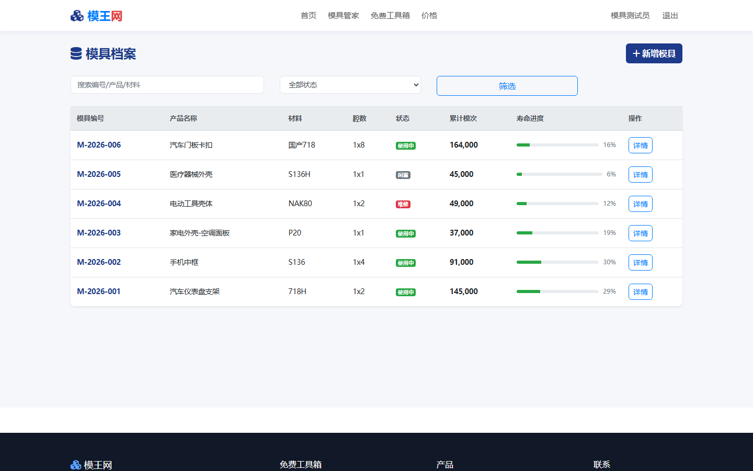Click the 闲置 status badge of M-2026-005
Image resolution: width=753 pixels, height=471 pixels.
(403, 175)
